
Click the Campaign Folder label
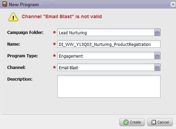25,33
